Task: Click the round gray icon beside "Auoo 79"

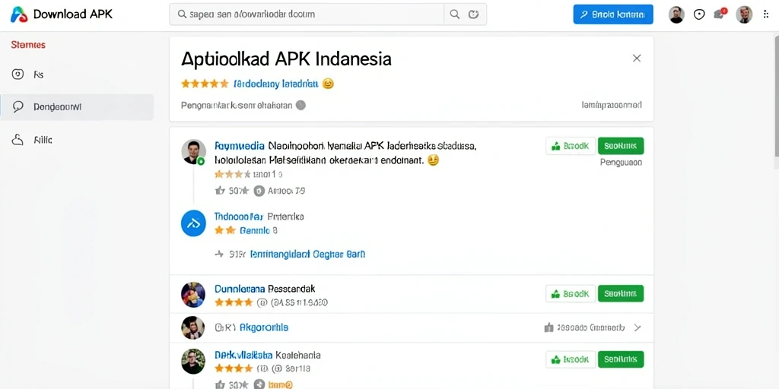Action: point(259,190)
